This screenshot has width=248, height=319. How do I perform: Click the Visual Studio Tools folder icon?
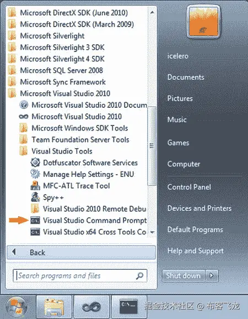tap(24, 151)
